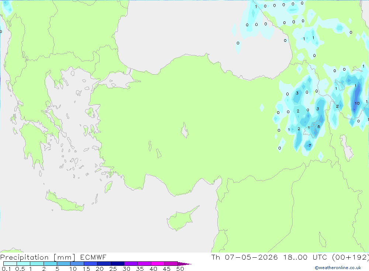Viewport: 369px width, 271px height.
Task: Click the island of Crete on map
Action: tap(65, 201)
